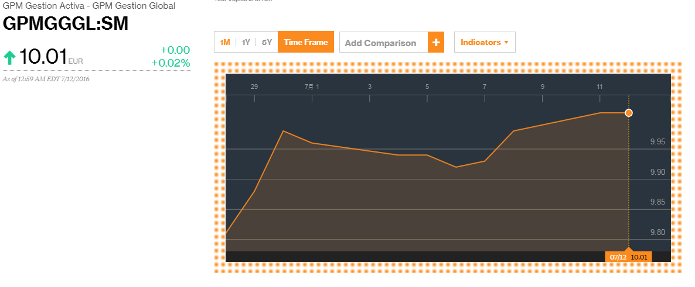
Task: Select the 5Y time range
Action: (267, 42)
